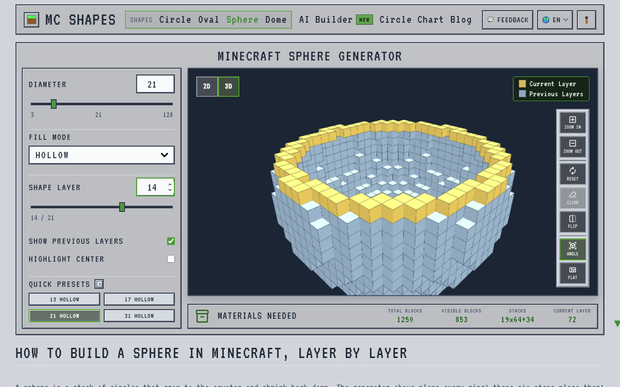Open the Dome shape tab
Image resolution: width=620 pixels, height=387 pixels.
(276, 20)
